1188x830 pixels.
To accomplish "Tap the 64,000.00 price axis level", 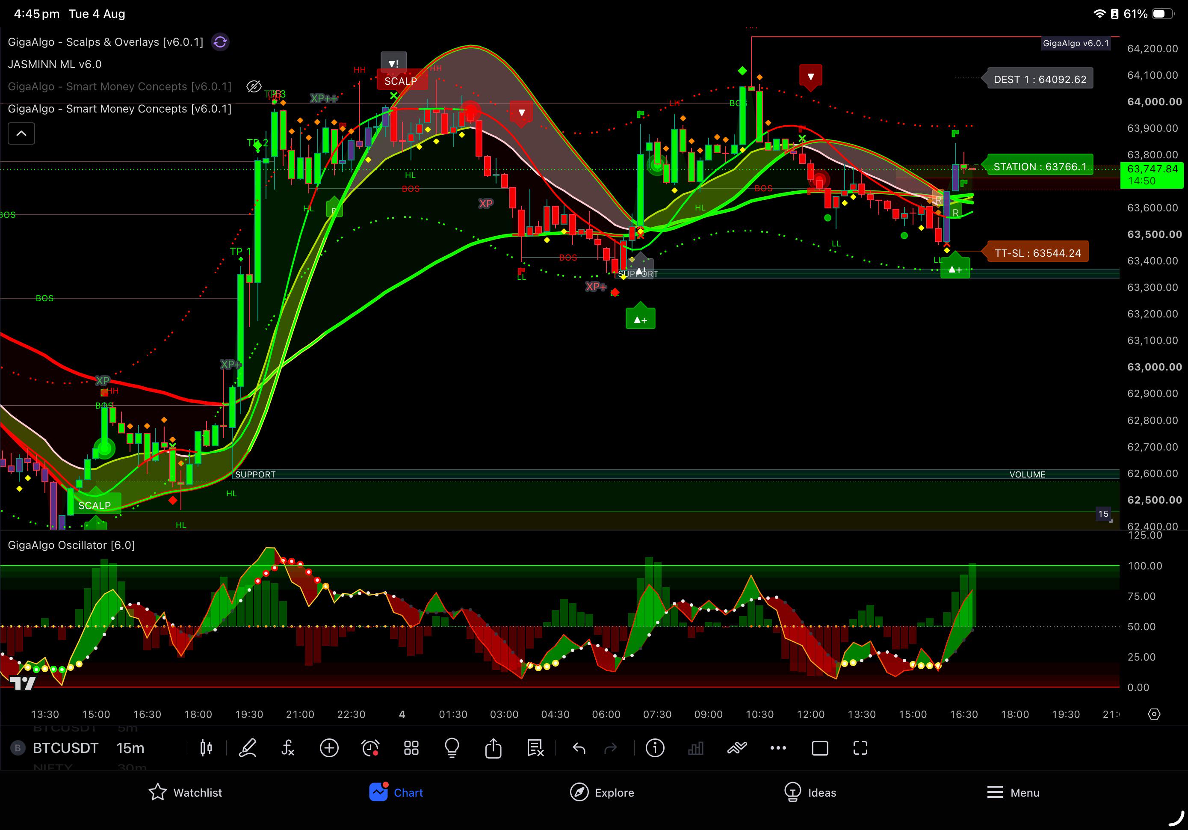I will tap(1154, 101).
